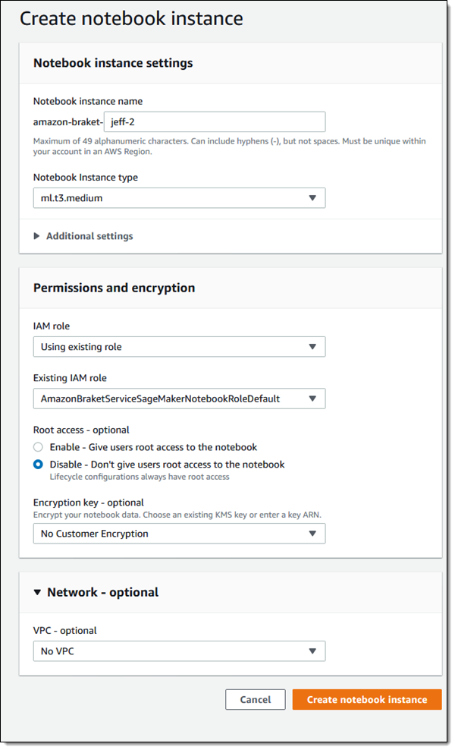This screenshot has width=455, height=750.
Task: Click the Enable root access option label
Action: [x=153, y=447]
